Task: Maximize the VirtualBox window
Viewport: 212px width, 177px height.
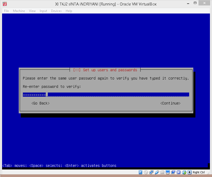Action: [195, 3]
